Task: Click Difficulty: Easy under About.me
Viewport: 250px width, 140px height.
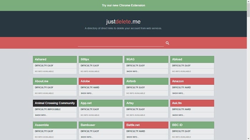Action: coord(44,88)
